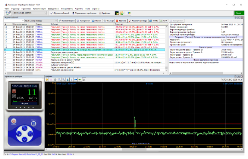The height and width of the screenshot is (159, 248).
Task: Open the Скрипты menu
Action: point(79,9)
